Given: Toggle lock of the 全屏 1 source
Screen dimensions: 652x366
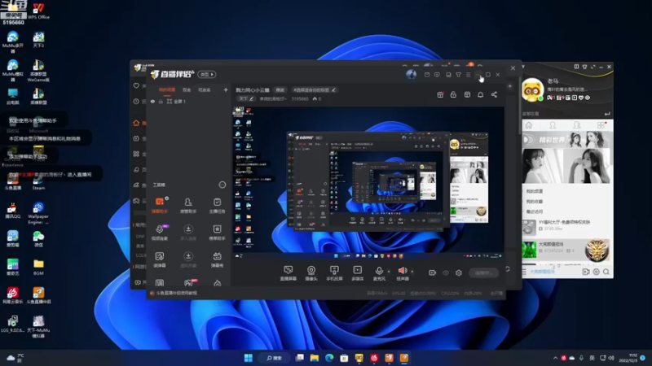Looking at the screenshot, I should (x=161, y=101).
